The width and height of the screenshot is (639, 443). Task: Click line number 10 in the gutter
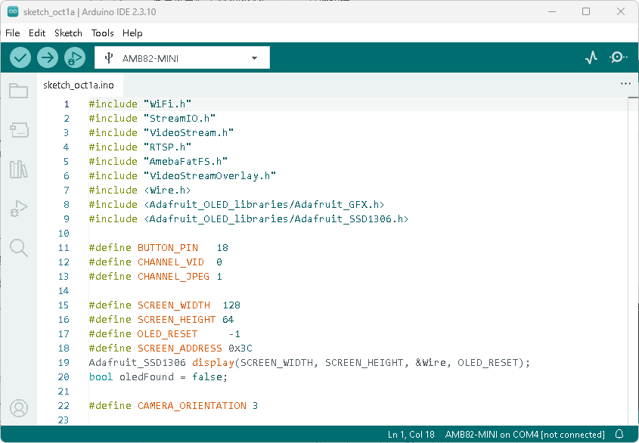64,233
